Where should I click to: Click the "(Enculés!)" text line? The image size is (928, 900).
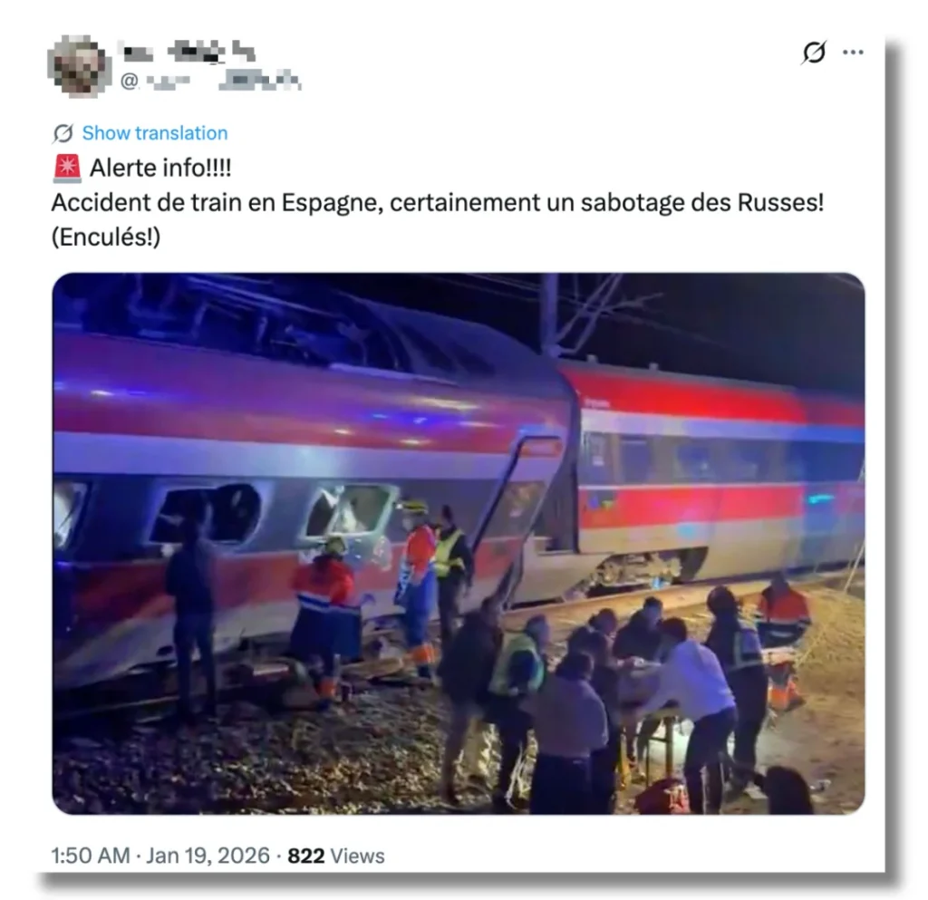(106, 237)
